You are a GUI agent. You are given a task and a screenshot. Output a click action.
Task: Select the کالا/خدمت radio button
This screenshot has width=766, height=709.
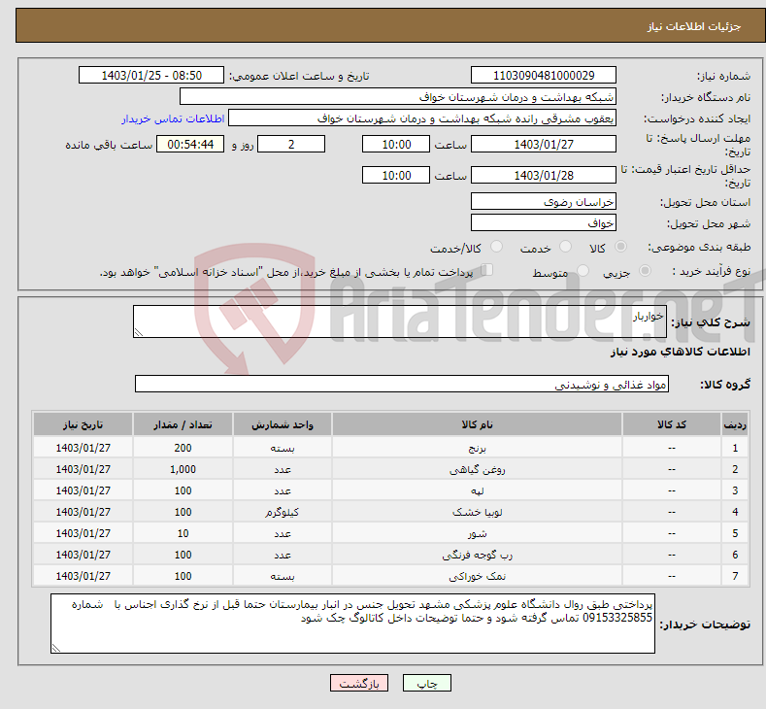[496, 247]
